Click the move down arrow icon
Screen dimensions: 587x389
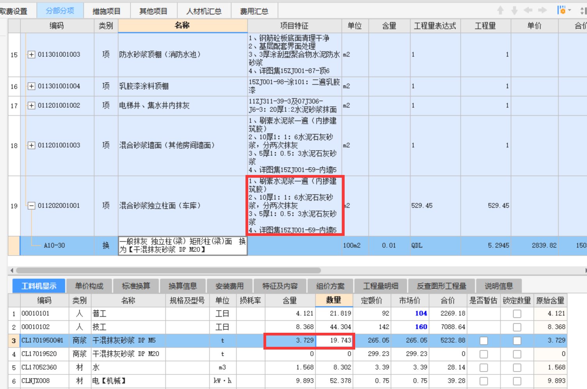[514, 11]
